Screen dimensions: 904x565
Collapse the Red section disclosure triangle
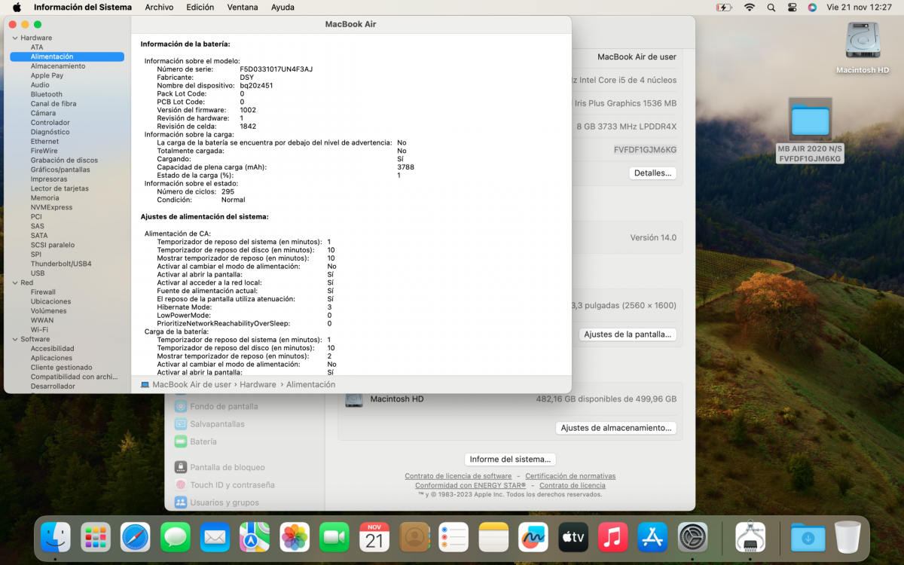14,282
